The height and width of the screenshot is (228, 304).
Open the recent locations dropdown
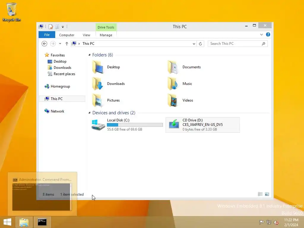click(60, 44)
